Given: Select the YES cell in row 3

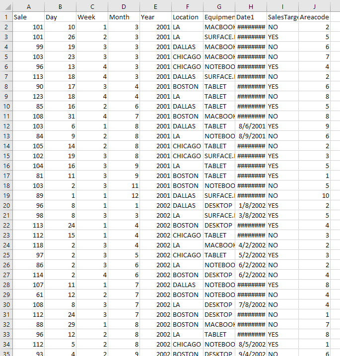Looking at the screenshot, I should pyautogui.click(x=282, y=37).
